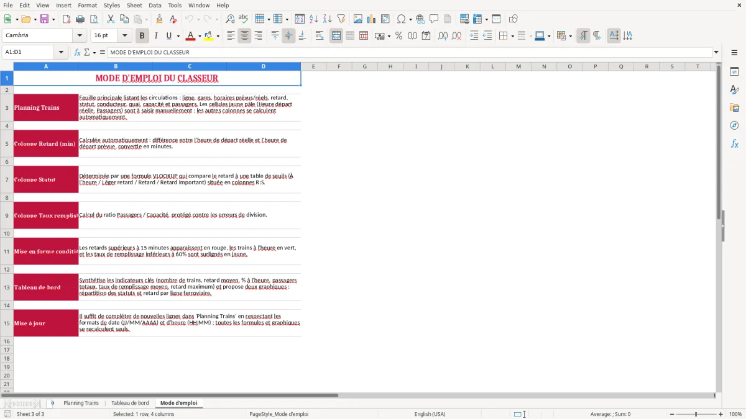Image resolution: width=746 pixels, height=419 pixels.
Task: Toggle Center Horizontally alignment
Action: (244, 36)
